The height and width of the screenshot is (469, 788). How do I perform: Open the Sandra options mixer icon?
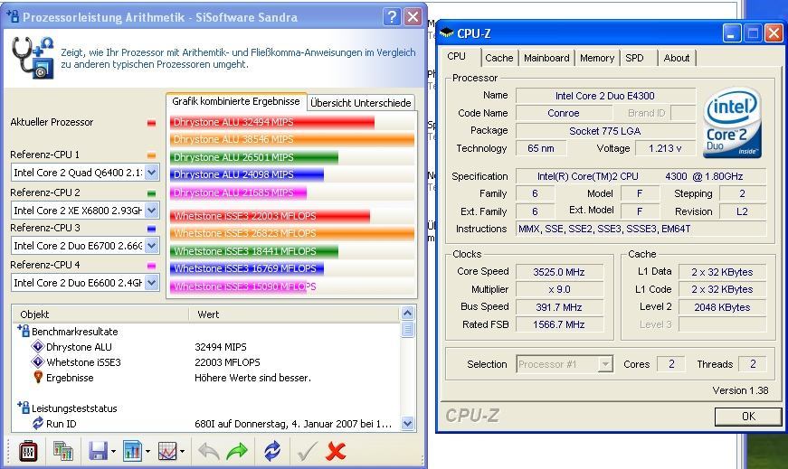pyautogui.click(x=28, y=450)
